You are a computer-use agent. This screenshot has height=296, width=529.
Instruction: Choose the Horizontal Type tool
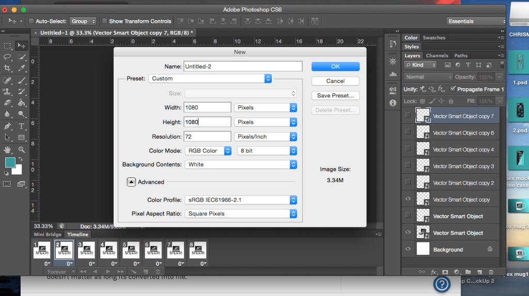point(22,126)
